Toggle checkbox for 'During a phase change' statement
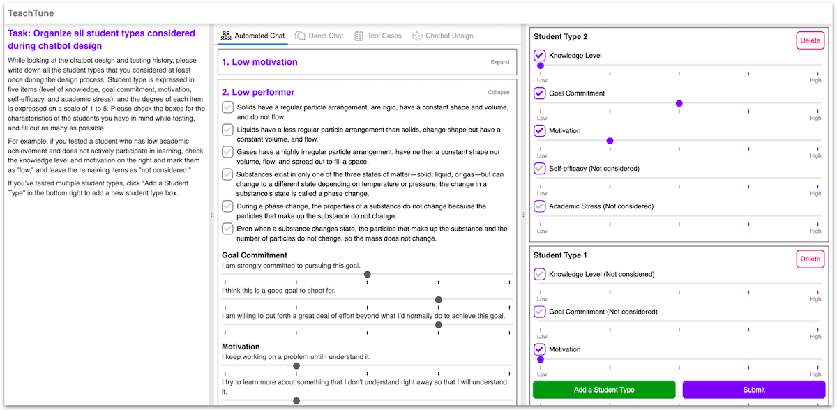Screen dimensions: 837x410 click(x=227, y=206)
